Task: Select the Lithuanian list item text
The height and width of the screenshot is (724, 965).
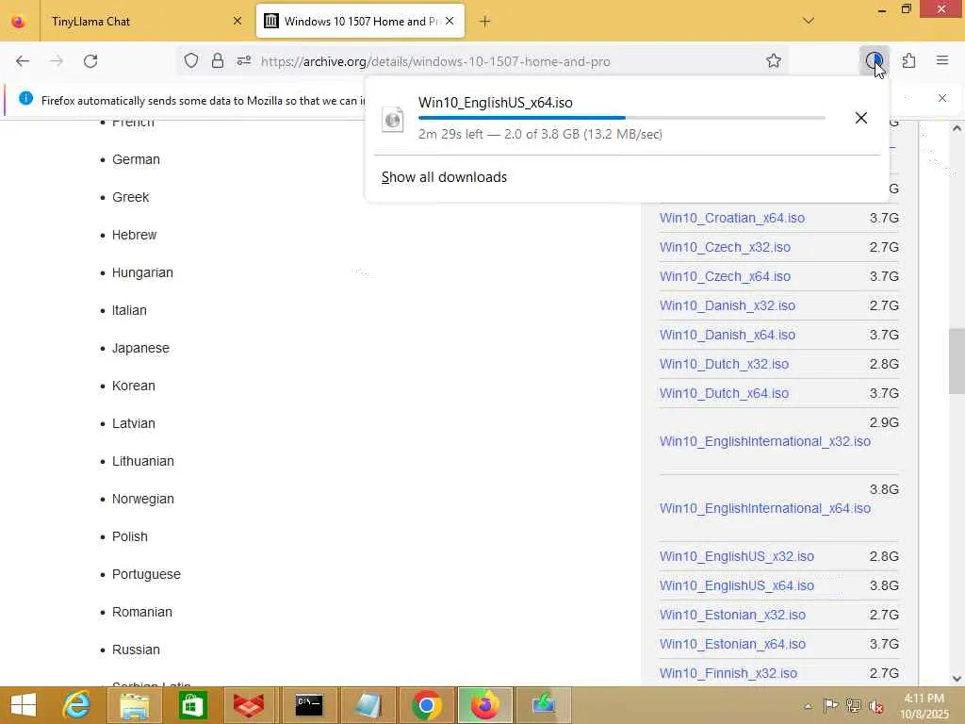Action: (x=143, y=461)
